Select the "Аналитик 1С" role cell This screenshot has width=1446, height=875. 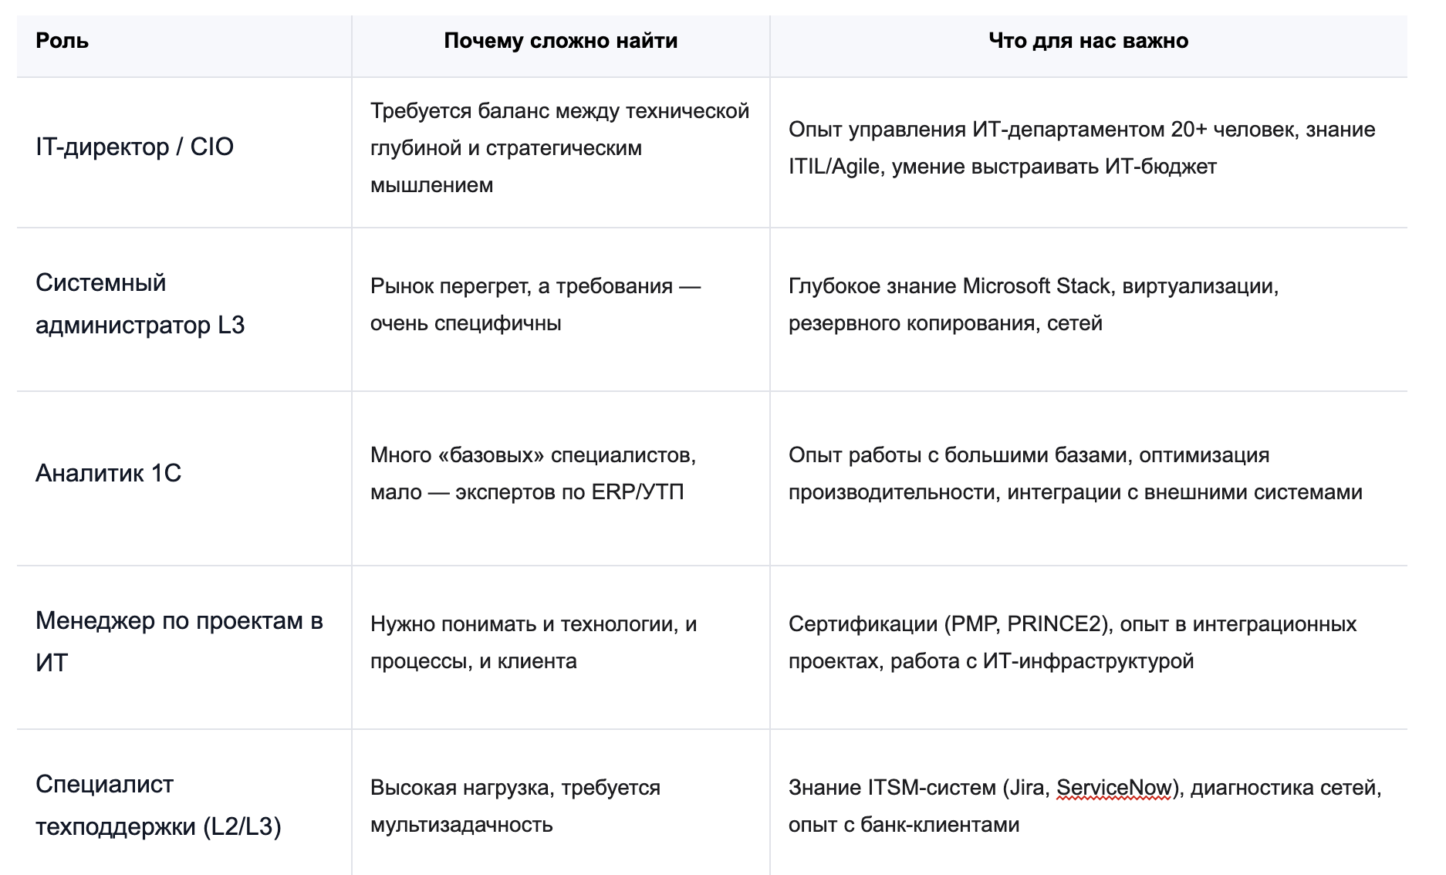pos(109,473)
